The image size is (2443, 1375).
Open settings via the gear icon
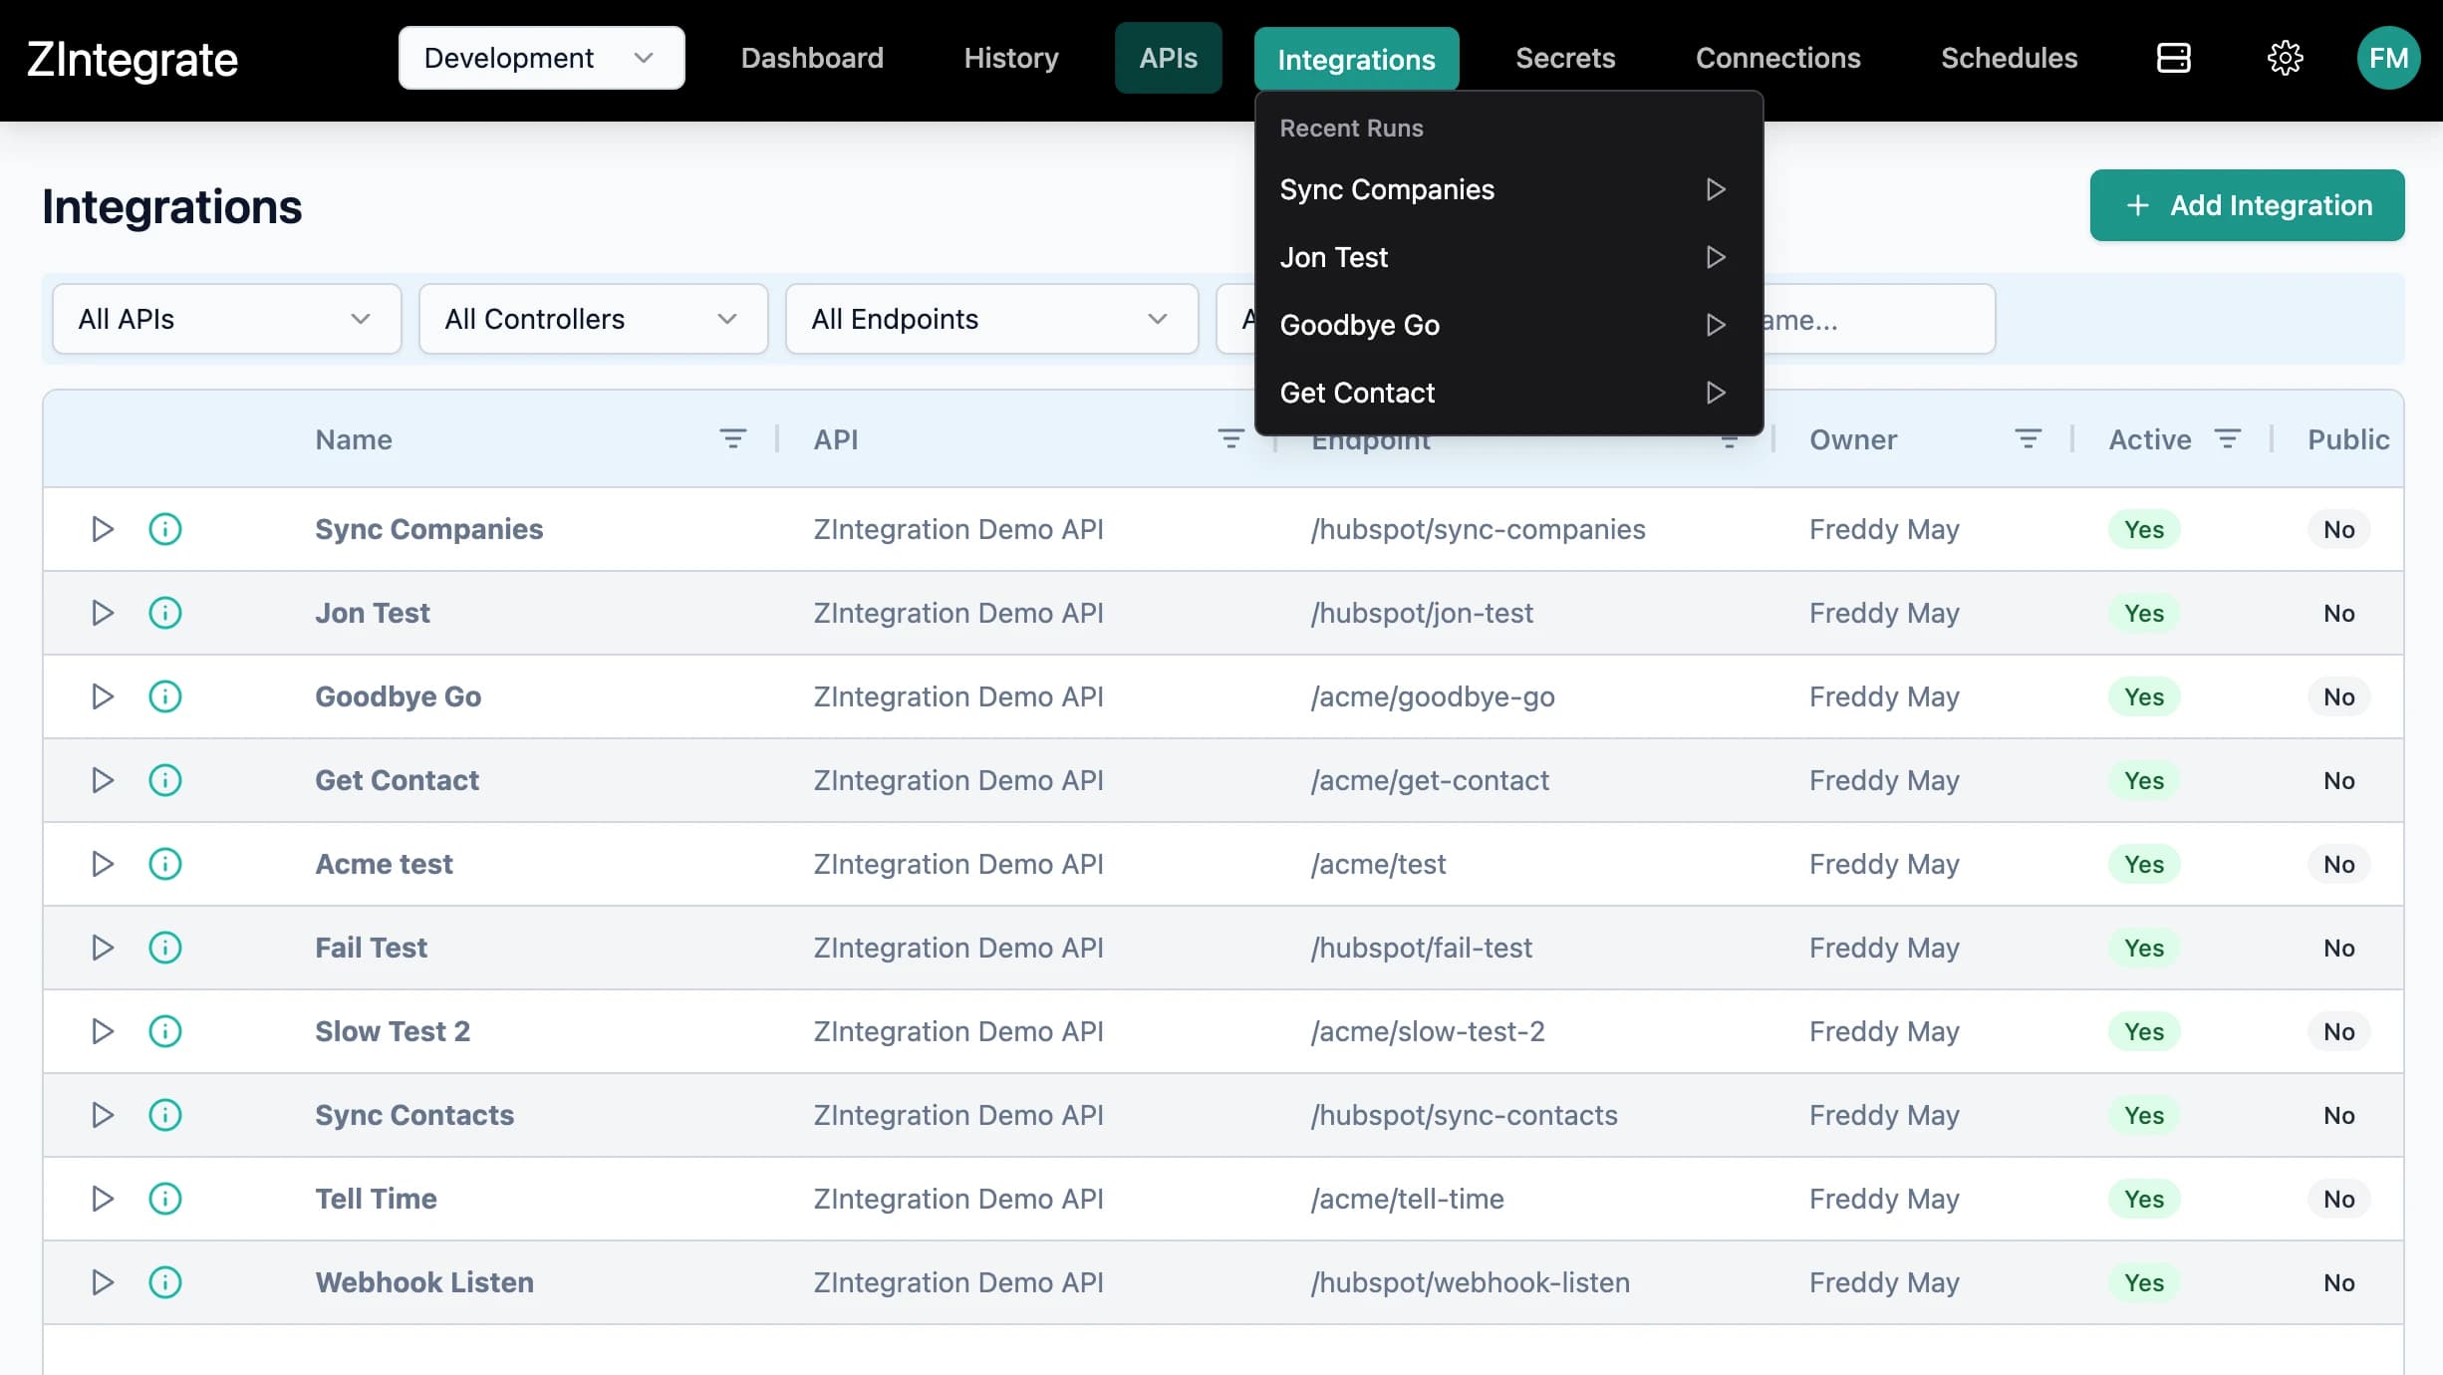point(2286,58)
